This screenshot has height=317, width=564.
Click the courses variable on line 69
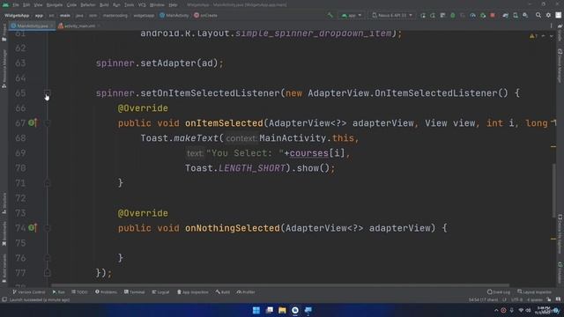click(x=309, y=153)
